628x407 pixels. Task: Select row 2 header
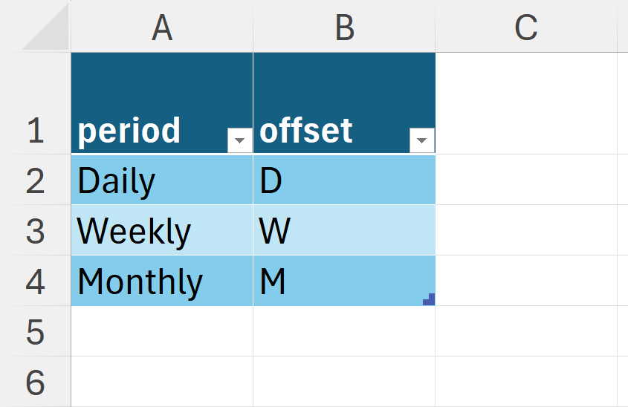[x=35, y=180]
